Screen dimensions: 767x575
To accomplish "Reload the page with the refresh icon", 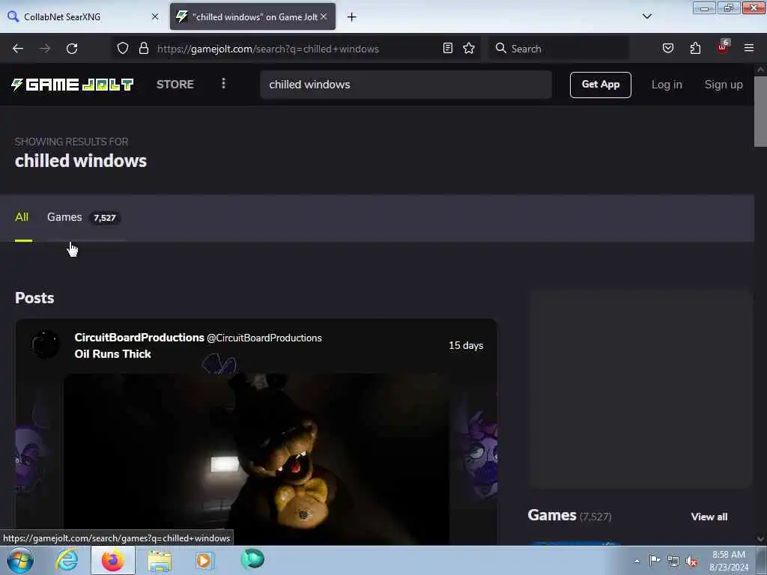I will click(x=72, y=49).
